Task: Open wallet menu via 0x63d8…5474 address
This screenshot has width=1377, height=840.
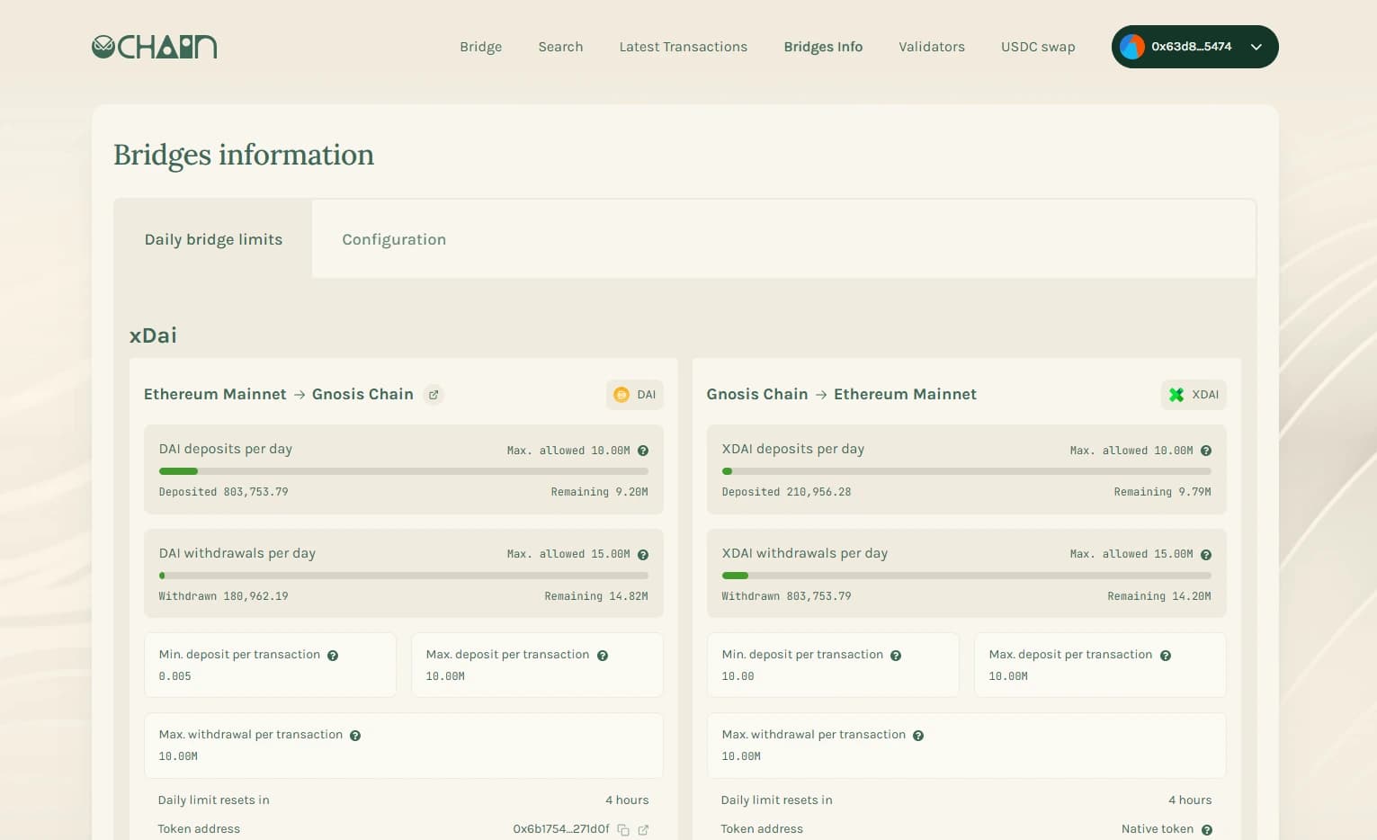Action: (1191, 47)
